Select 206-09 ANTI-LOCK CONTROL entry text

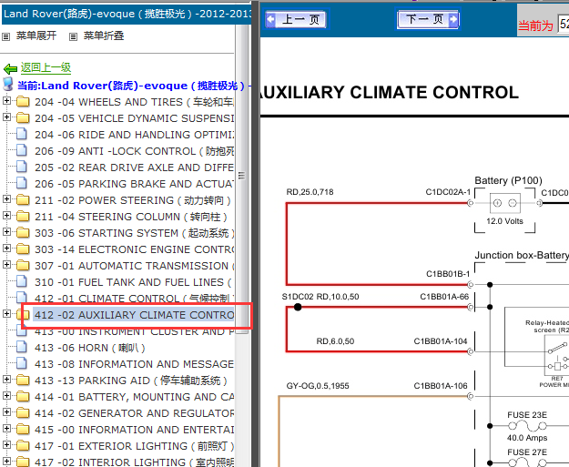(x=134, y=151)
